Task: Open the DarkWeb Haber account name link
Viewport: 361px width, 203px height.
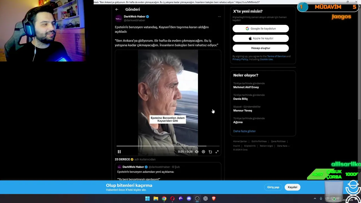Action: (x=135, y=17)
